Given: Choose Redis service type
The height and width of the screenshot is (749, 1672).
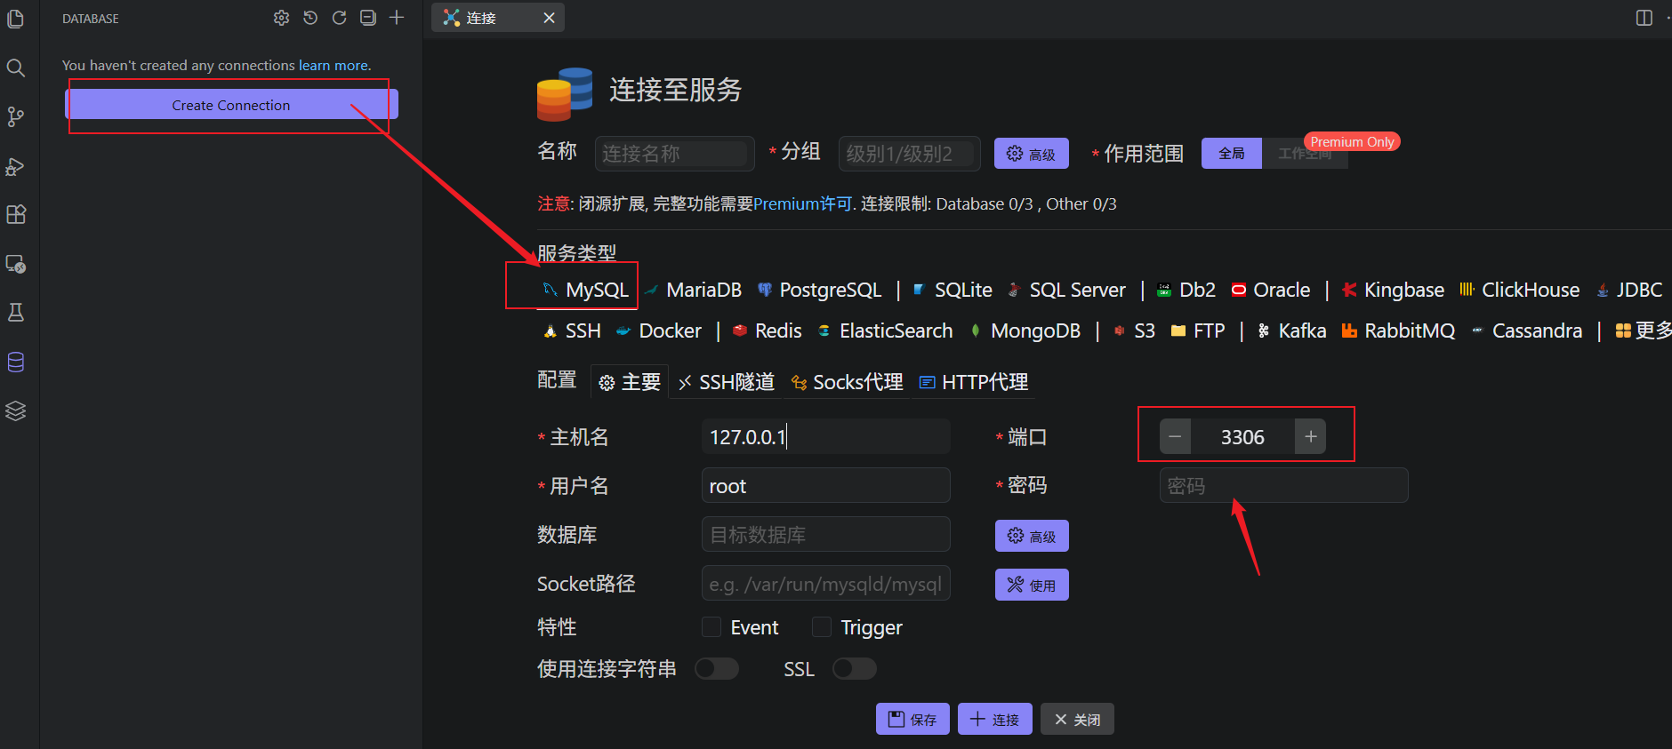Looking at the screenshot, I should [x=767, y=331].
